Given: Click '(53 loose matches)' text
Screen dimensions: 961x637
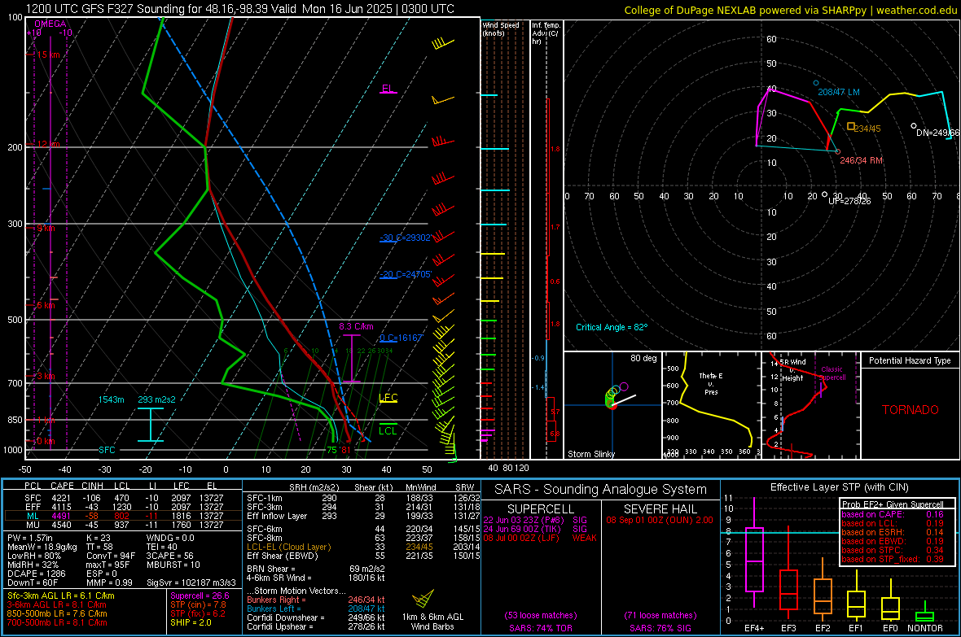Looking at the screenshot, I should [x=541, y=615].
